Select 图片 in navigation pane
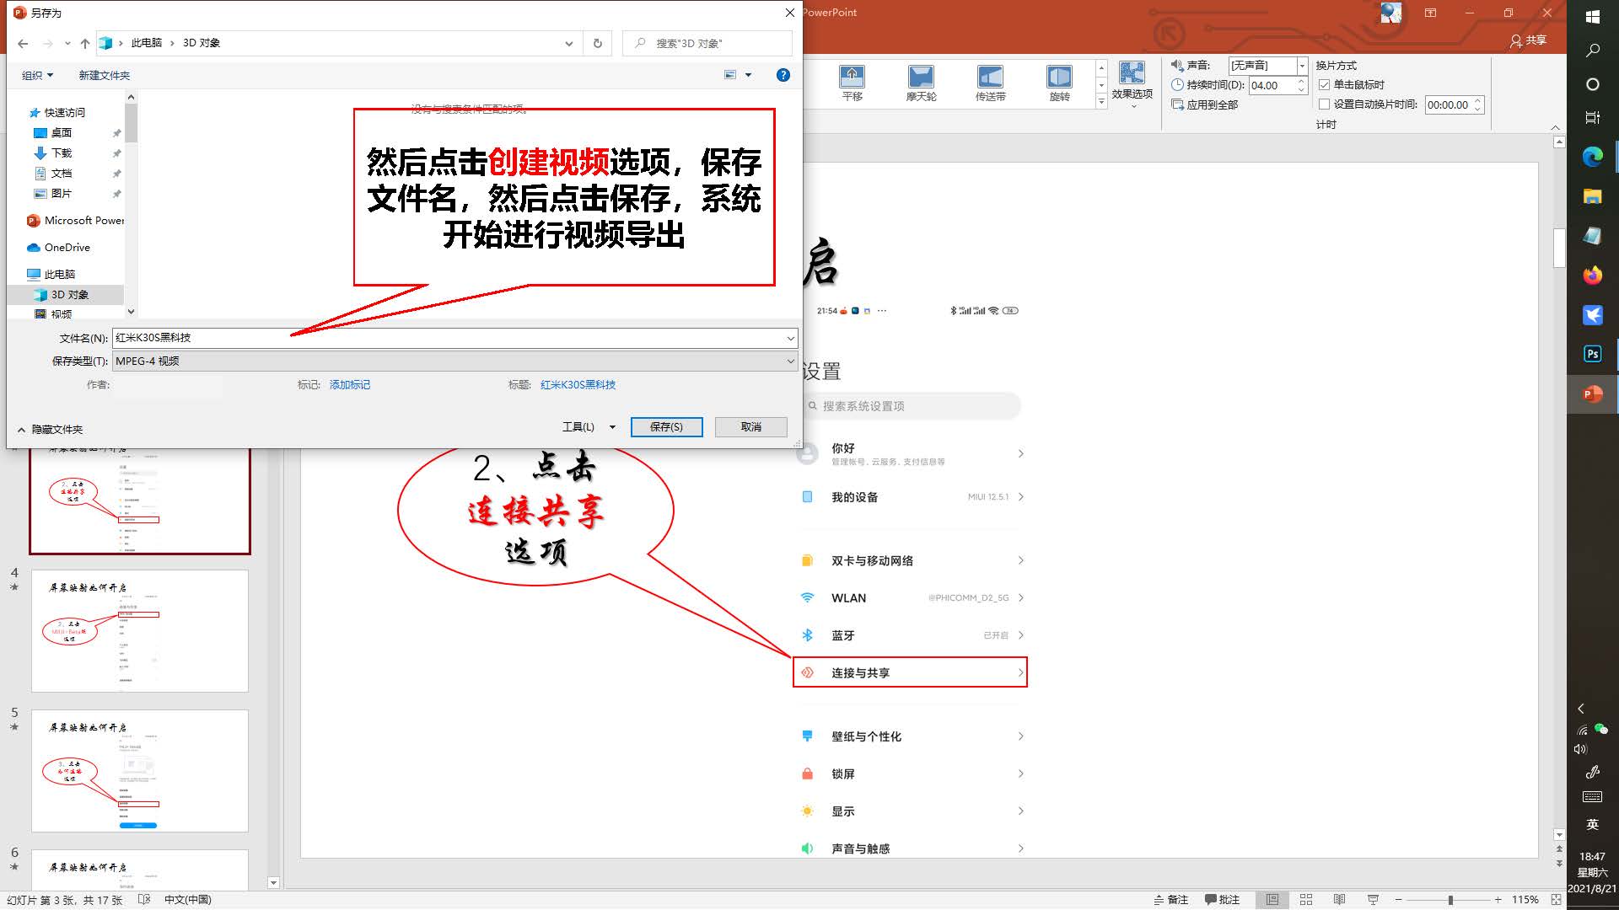This screenshot has height=910, width=1619. (x=62, y=194)
